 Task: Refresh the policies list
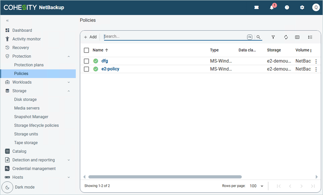point(286,37)
